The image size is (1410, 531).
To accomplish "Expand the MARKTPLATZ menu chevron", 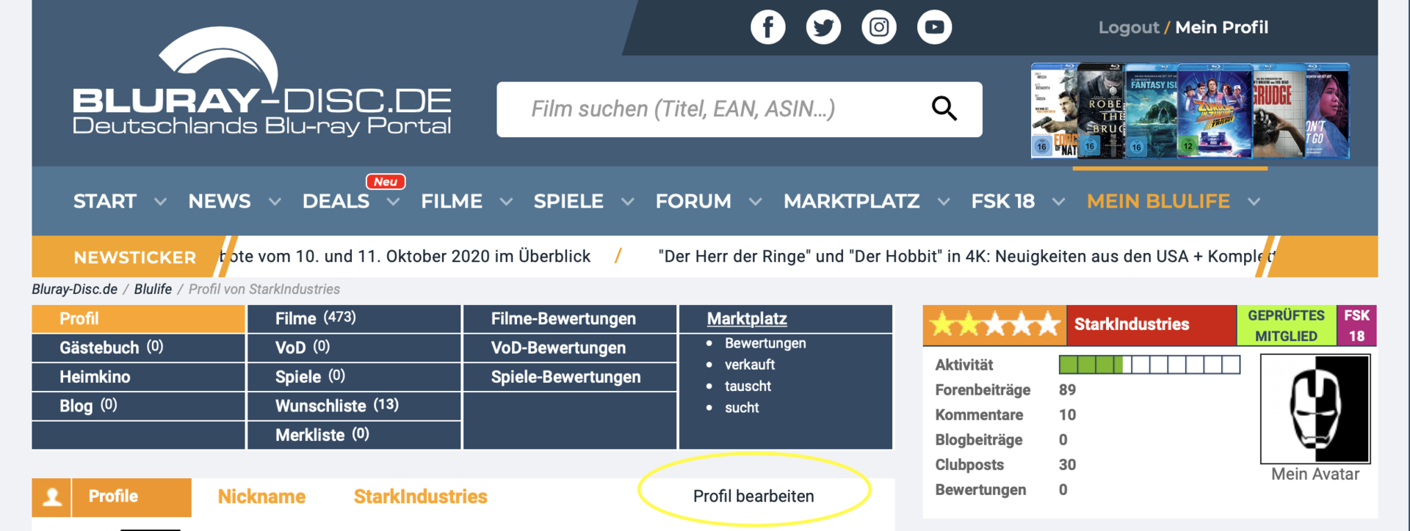I will [944, 202].
